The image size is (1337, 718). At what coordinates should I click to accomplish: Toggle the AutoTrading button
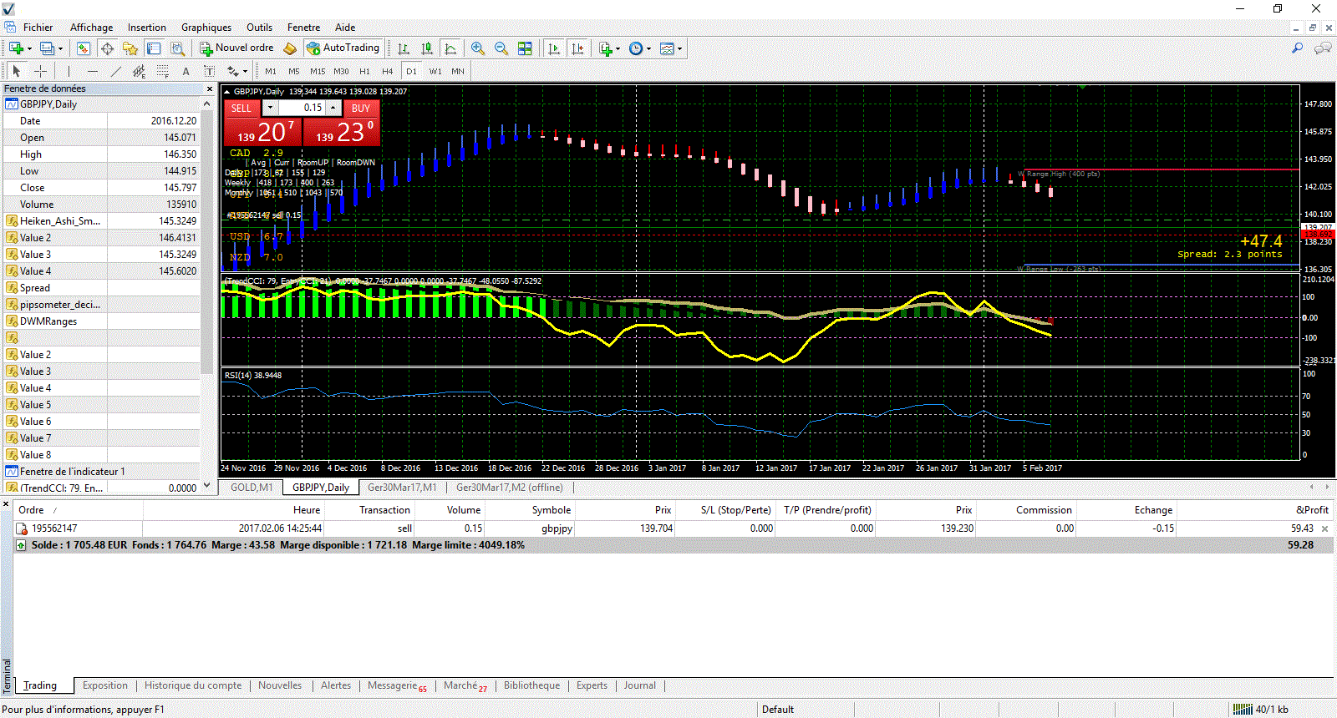[343, 48]
